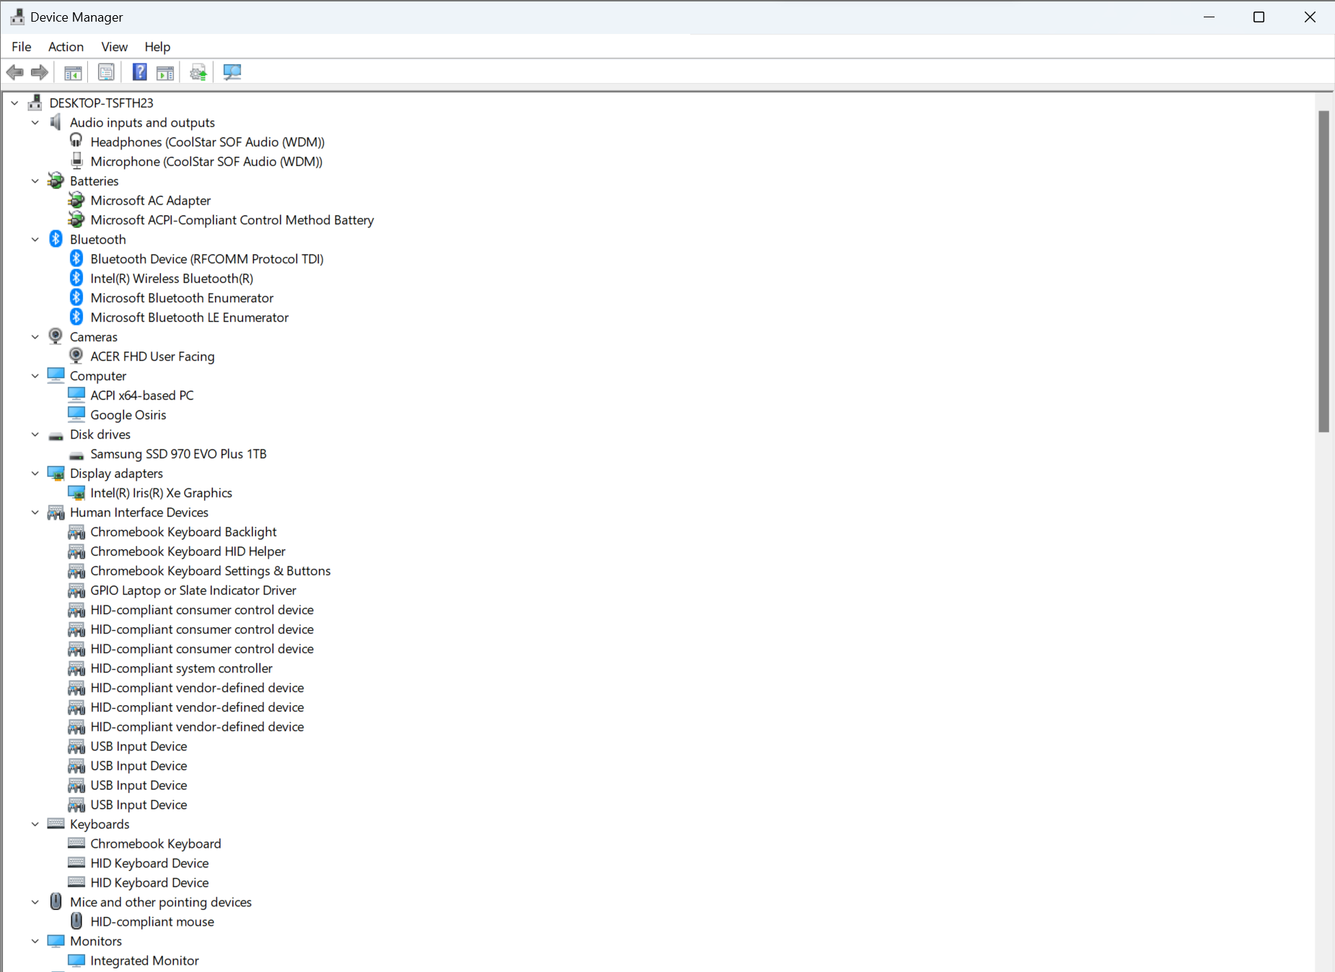Collapse the Display adapters category
Screen dimensions: 1335x972
35,473
